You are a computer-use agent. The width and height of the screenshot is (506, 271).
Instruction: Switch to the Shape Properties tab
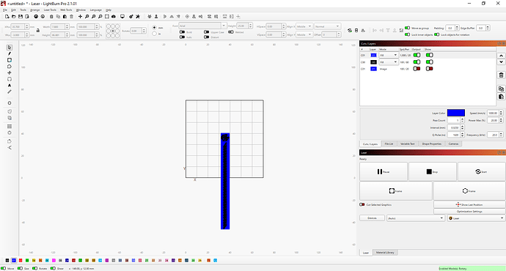[x=431, y=144]
